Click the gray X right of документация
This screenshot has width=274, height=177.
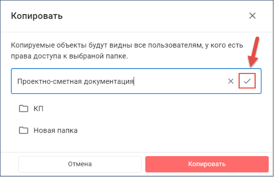click(231, 81)
